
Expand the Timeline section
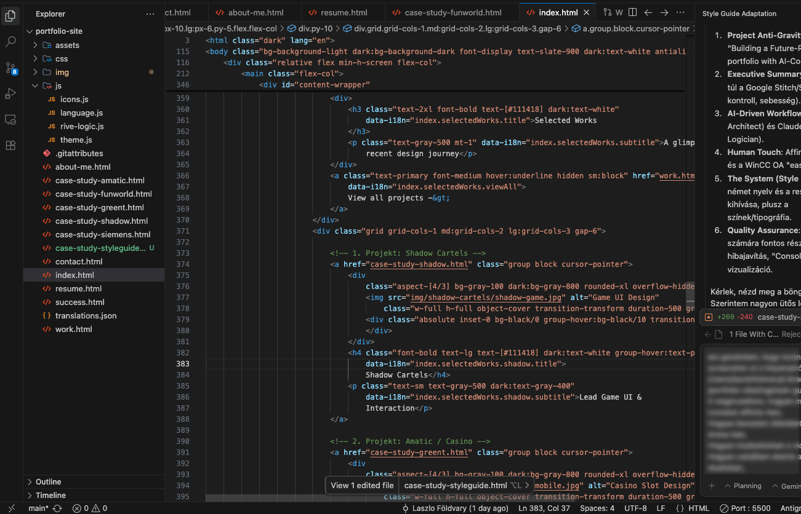click(x=50, y=495)
